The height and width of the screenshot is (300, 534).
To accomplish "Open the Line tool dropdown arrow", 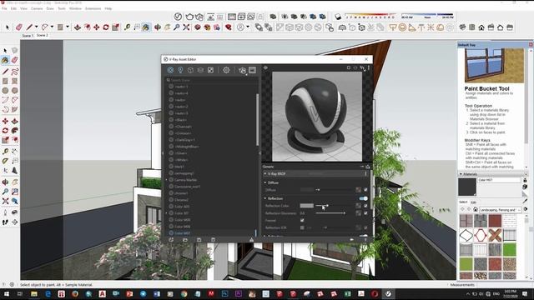I will click(36, 27).
